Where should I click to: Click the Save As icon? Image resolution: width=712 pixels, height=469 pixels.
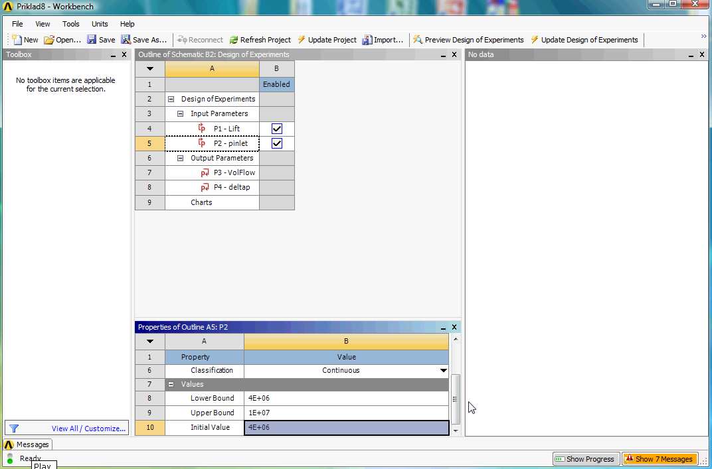[126, 40]
